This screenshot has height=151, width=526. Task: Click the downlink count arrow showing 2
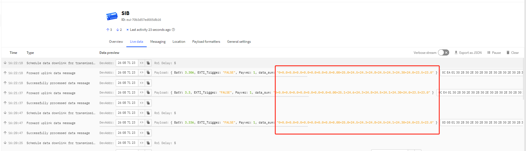[x=118, y=30]
